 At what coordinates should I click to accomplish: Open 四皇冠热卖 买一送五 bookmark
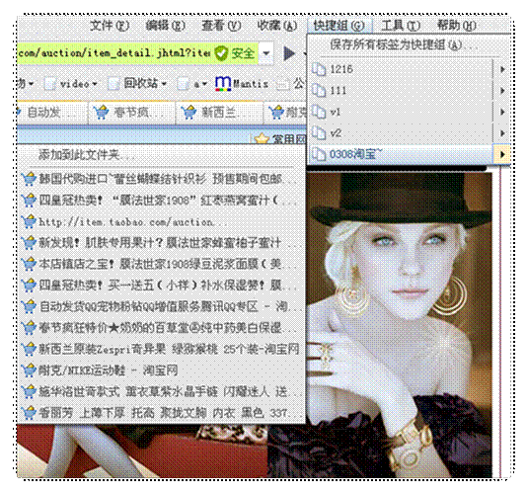coord(161,286)
